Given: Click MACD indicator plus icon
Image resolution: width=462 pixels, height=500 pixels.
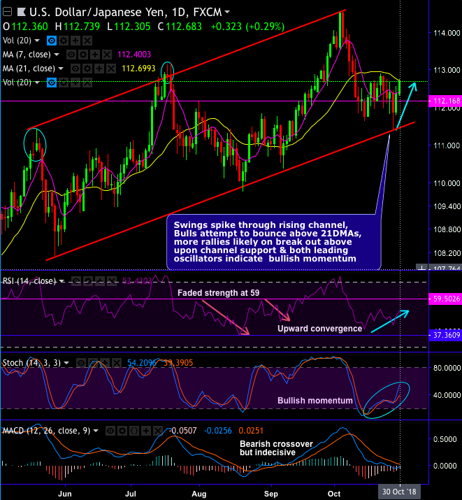Looking at the screenshot, I should [x=146, y=431].
